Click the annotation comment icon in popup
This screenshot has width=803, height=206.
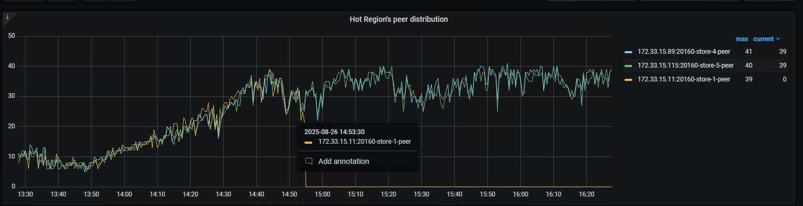[309, 161]
